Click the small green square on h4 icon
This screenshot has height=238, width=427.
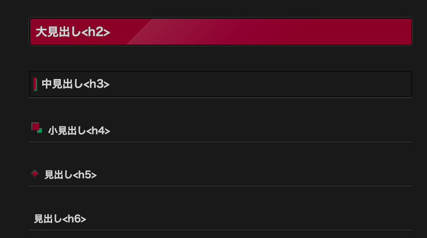[40, 131]
